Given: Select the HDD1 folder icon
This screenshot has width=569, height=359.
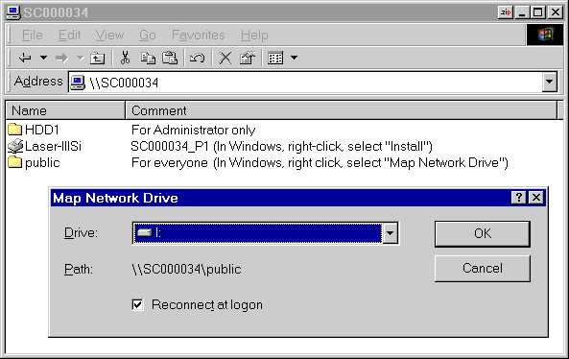Looking at the screenshot, I should (15, 130).
